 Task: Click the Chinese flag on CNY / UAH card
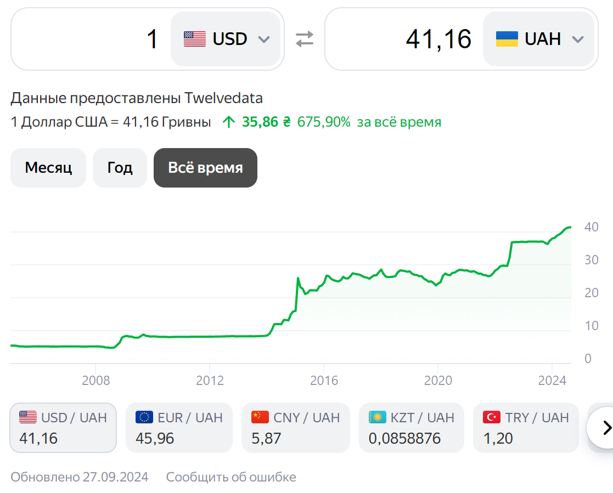pos(260,417)
